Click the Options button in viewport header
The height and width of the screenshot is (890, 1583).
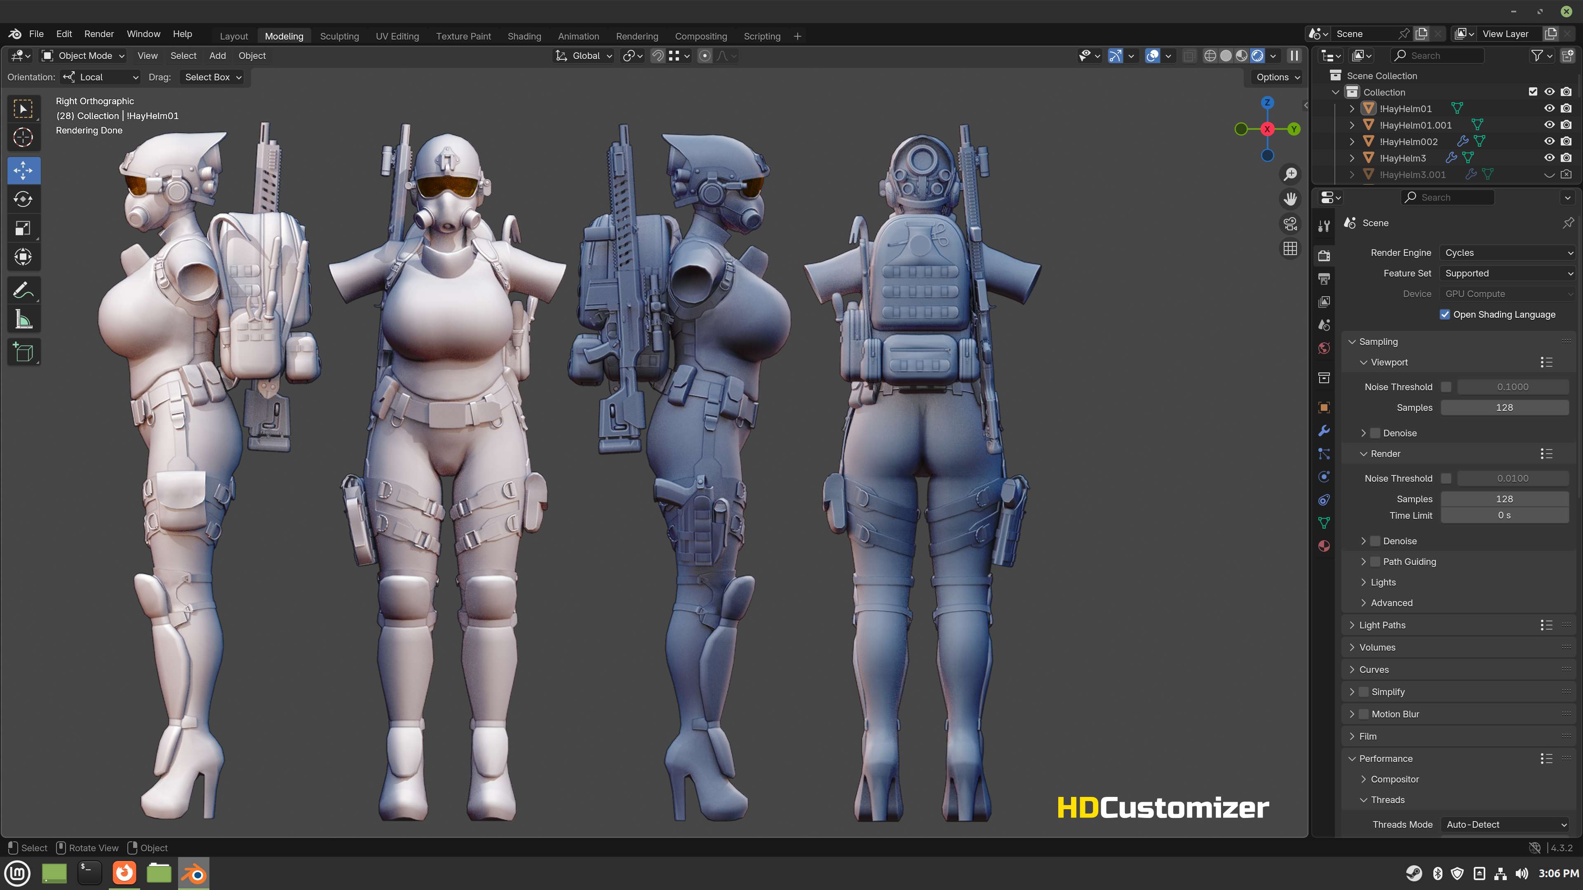pyautogui.click(x=1278, y=77)
